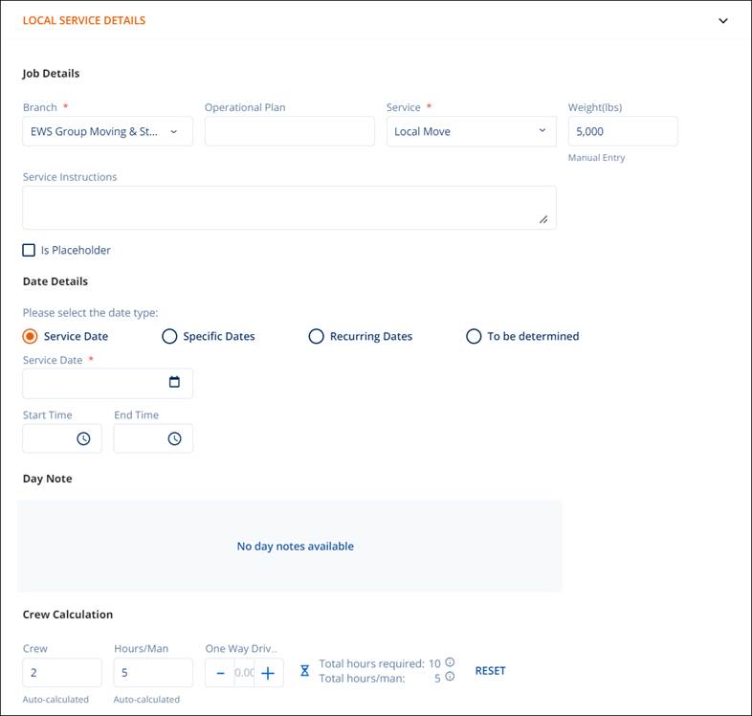Click the Day Note heading
Image resolution: width=752 pixels, height=716 pixels.
pos(48,479)
